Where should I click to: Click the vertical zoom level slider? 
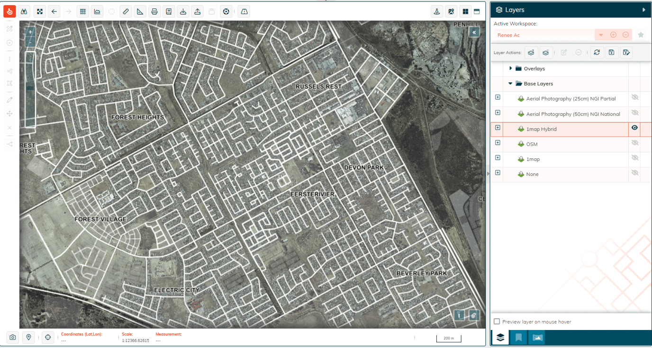coord(30,89)
